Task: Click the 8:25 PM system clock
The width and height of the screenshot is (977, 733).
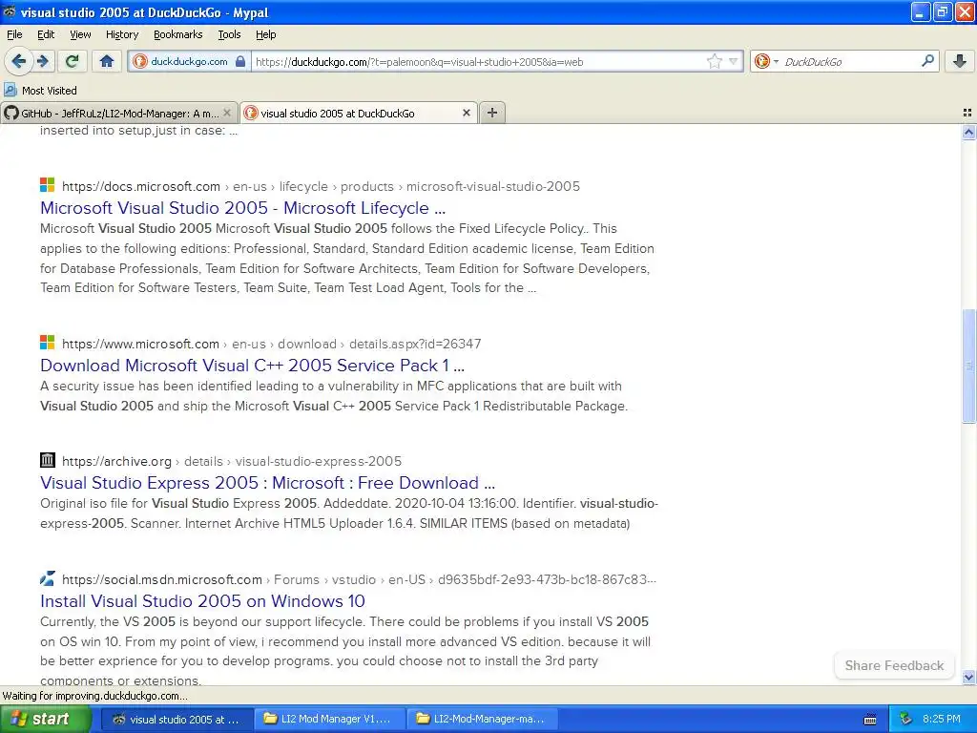Action: click(x=942, y=719)
